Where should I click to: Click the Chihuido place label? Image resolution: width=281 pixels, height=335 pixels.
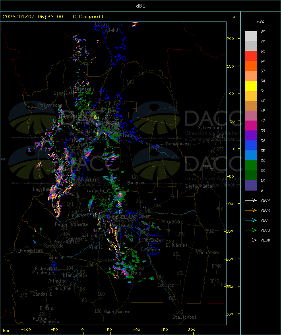[57, 281]
